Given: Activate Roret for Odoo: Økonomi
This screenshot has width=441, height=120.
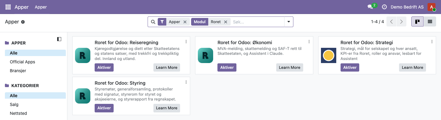Looking at the screenshot, I should coord(227,68).
